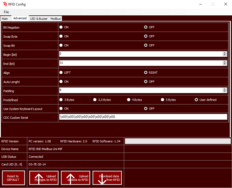Choose 4 Bytes predefined option
Image resolution: width=232 pixels, height=188 pixels.
tap(129, 100)
